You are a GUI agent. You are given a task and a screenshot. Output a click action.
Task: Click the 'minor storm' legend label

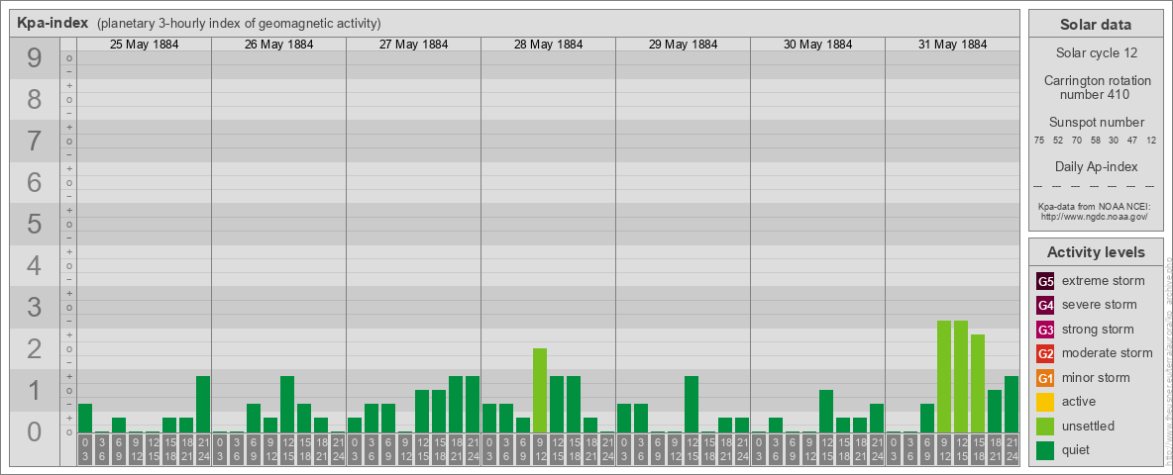pyautogui.click(x=1096, y=378)
